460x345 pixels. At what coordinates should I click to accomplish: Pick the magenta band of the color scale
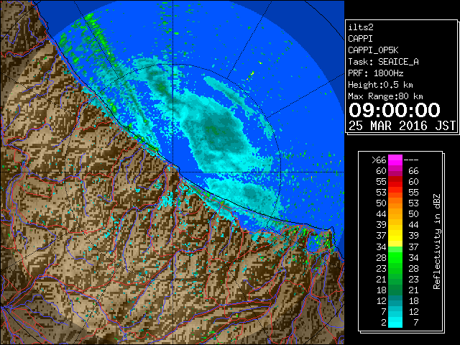(395, 160)
